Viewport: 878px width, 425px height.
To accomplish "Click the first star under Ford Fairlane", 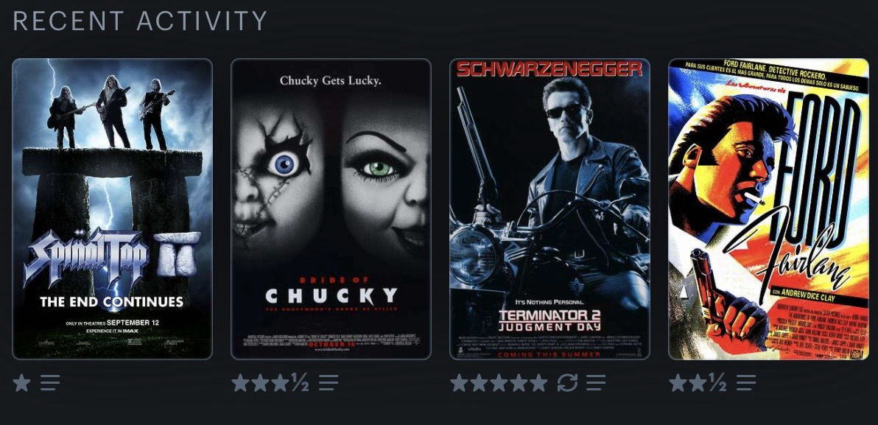I will (678, 383).
